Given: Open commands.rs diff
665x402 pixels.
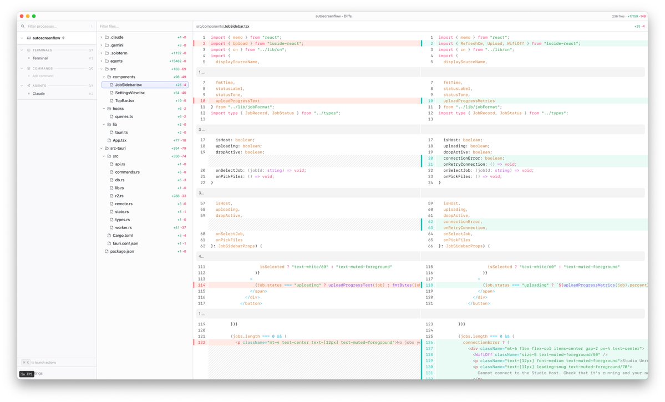Looking at the screenshot, I should pyautogui.click(x=145, y=172).
